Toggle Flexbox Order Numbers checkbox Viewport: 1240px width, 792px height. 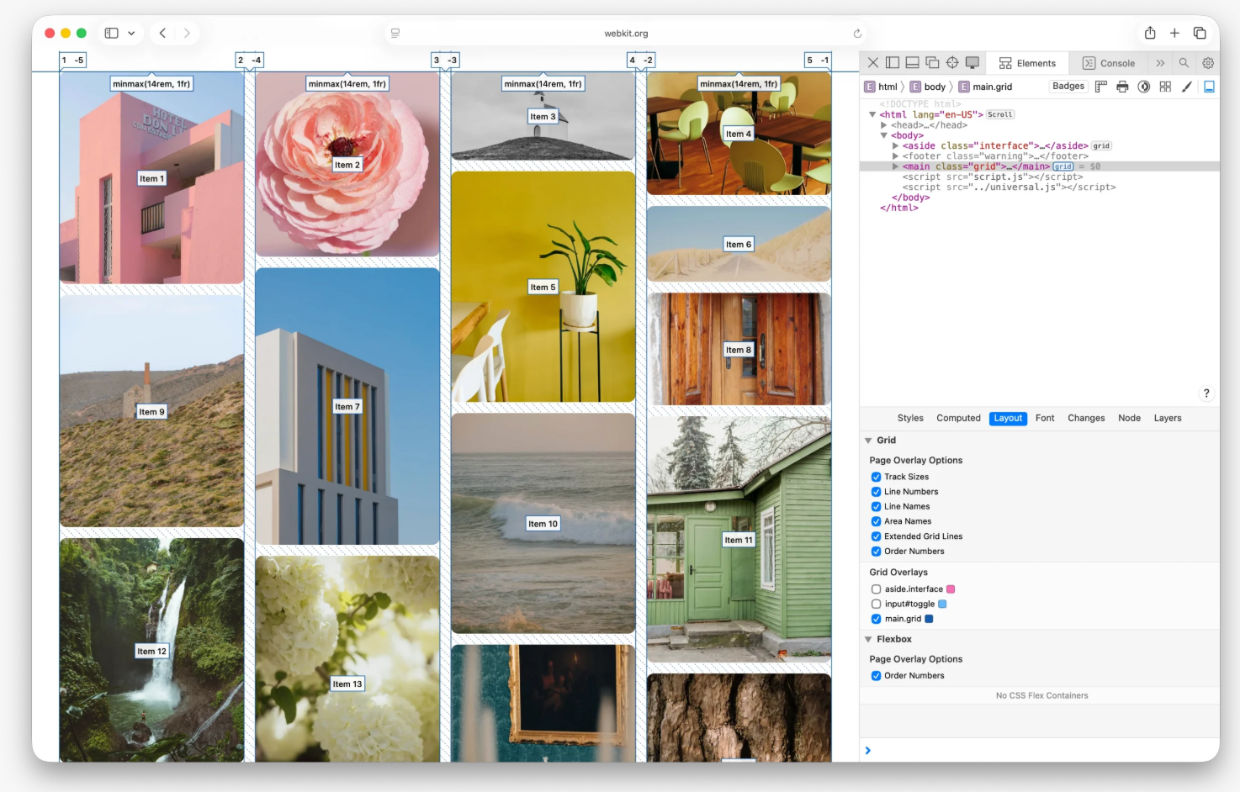pyautogui.click(x=876, y=676)
